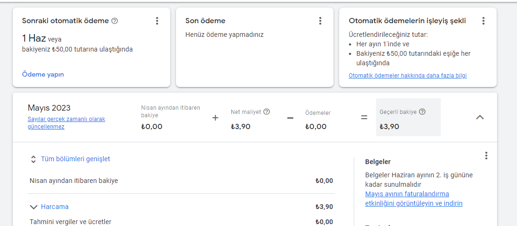Click the Mayıs 2023 heading
Image resolution: width=517 pixels, height=226 pixels.
coord(49,108)
